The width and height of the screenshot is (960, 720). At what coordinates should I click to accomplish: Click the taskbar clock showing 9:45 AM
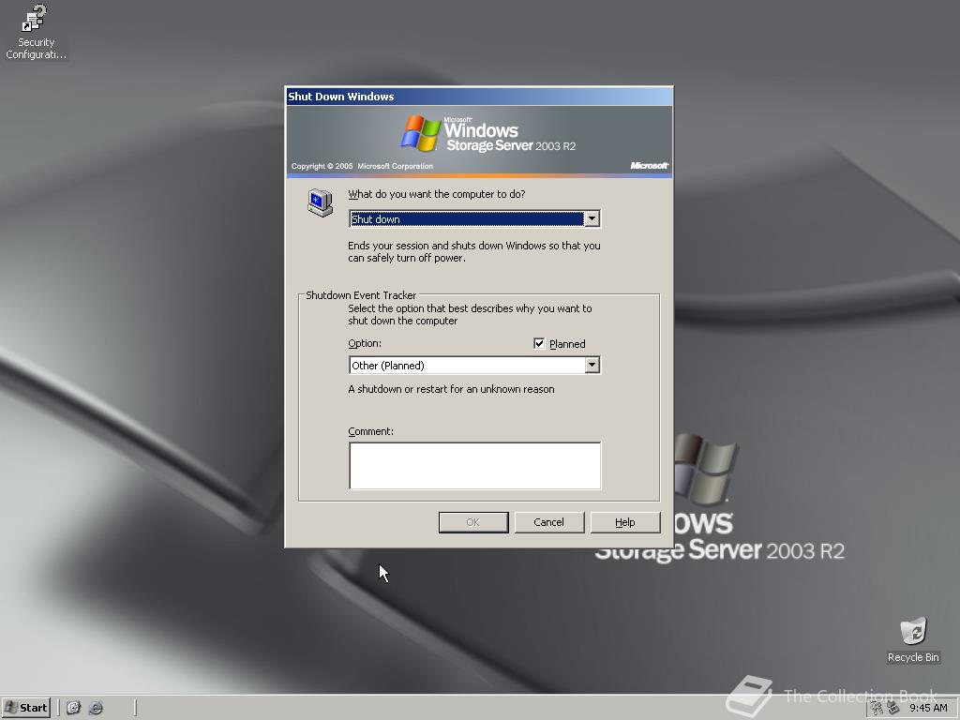tap(928, 709)
